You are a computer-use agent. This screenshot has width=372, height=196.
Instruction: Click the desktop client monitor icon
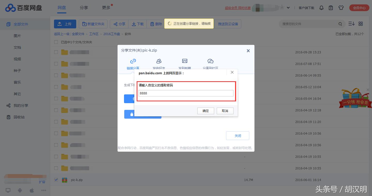coord(8,190)
